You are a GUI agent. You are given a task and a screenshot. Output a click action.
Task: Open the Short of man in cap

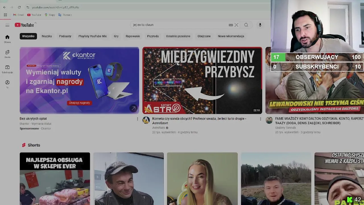129,179
